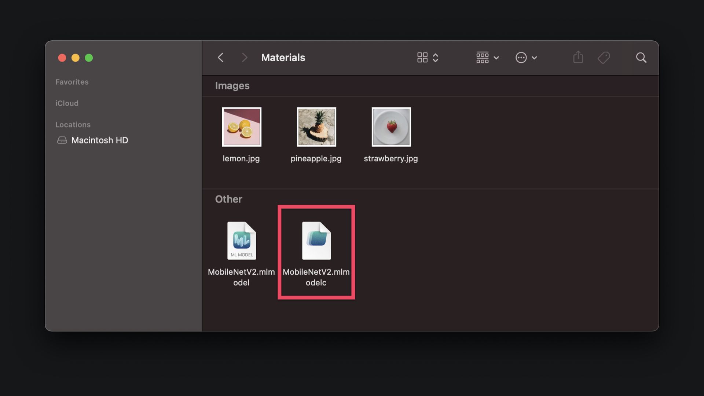Screen dimensions: 704x396
Task: Select the pineapple.jpg thumbnail
Action: (x=316, y=127)
